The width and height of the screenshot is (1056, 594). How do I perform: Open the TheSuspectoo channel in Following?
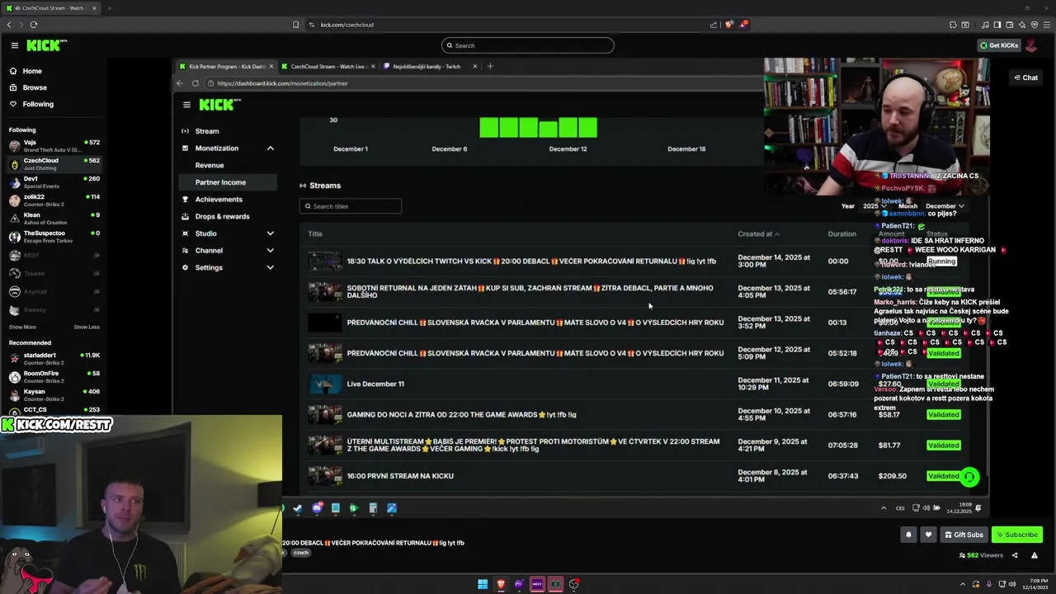point(54,236)
